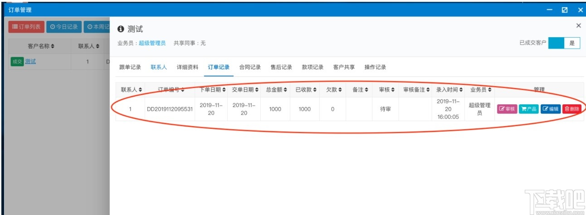The height and width of the screenshot is (215, 586).
Task: Switch to 款项记录 tab
Action: (x=313, y=67)
